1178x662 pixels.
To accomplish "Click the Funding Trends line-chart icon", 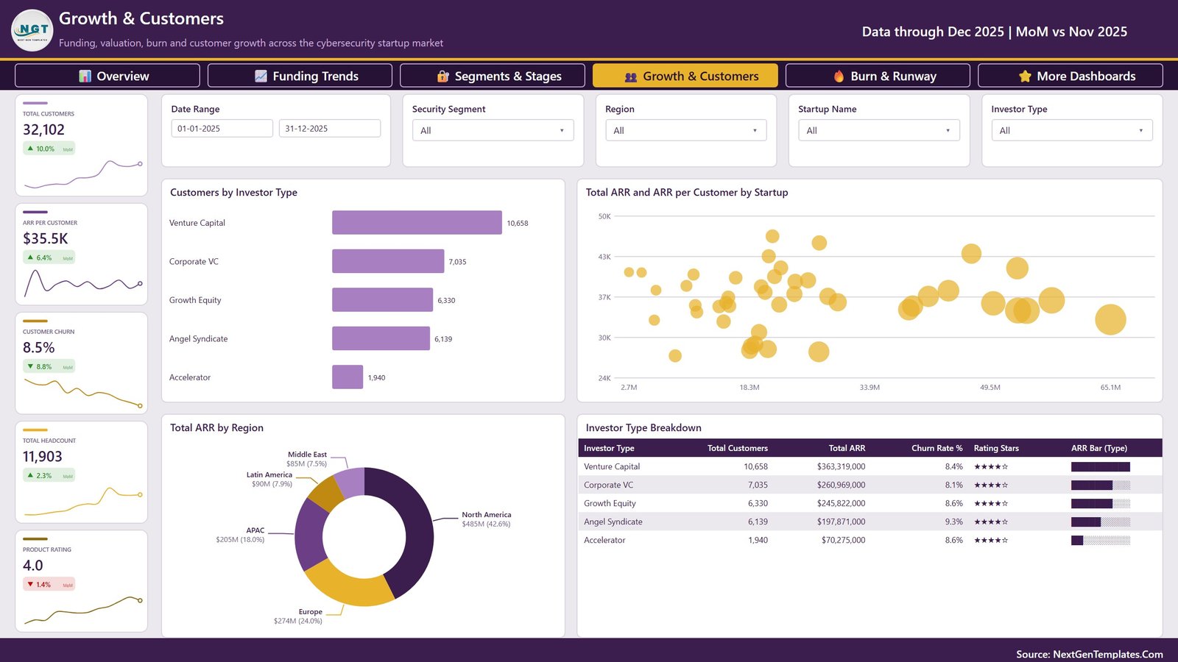I will [261, 76].
